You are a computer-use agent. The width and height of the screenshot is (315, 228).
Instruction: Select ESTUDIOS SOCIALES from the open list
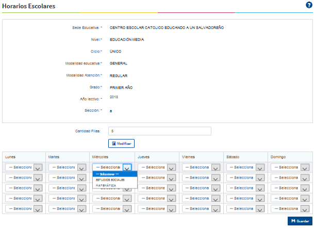(110, 180)
